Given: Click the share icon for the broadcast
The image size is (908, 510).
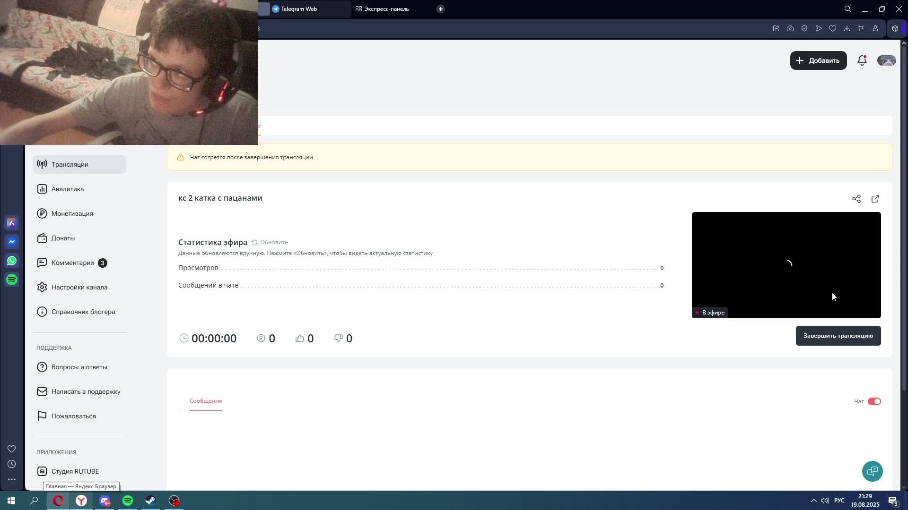Looking at the screenshot, I should [856, 199].
